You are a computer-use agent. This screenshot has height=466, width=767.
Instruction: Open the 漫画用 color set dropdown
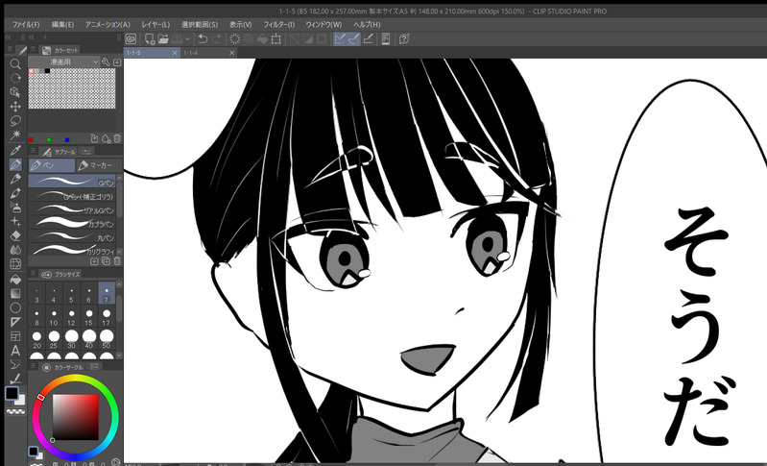click(64, 61)
